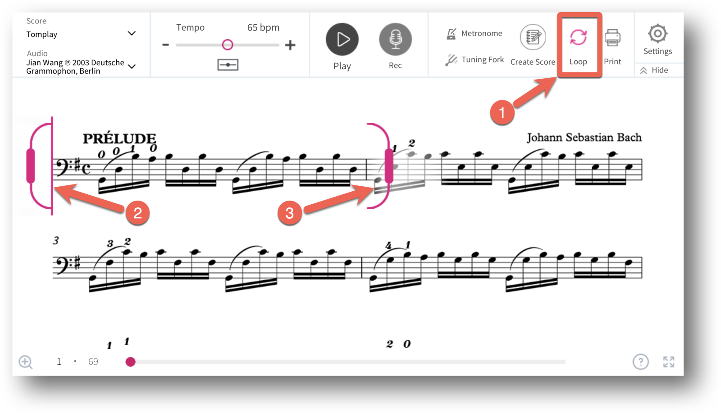The width and height of the screenshot is (721, 413).
Task: Zoom in with the magnifier icon
Action: click(x=26, y=362)
